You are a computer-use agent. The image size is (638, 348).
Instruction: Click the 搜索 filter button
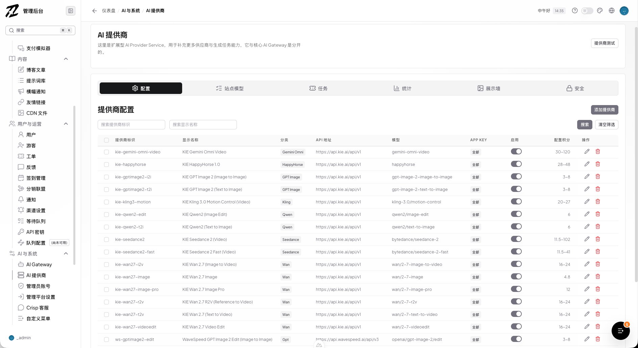click(585, 125)
